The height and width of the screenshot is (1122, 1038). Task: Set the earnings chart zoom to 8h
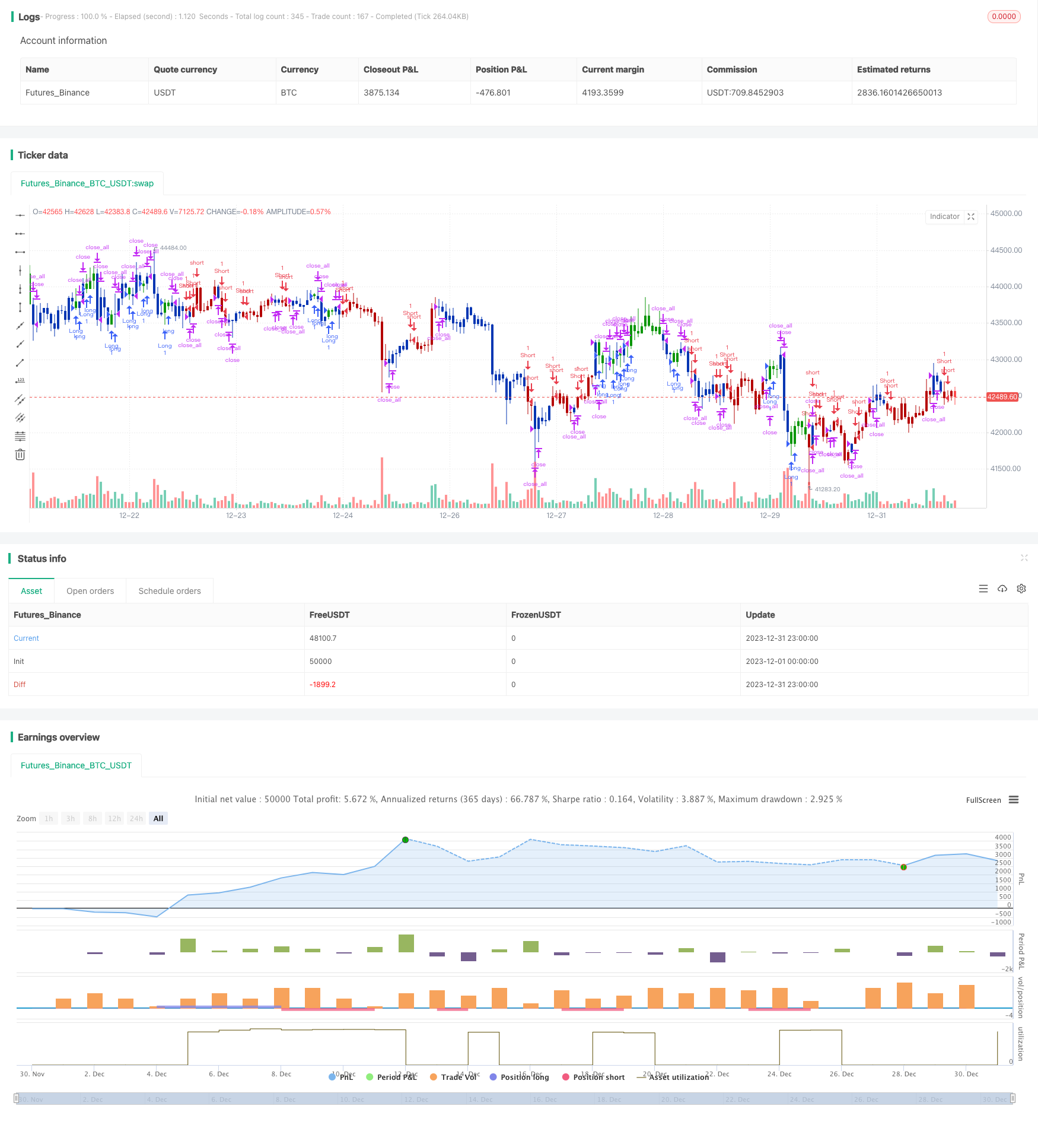pyautogui.click(x=93, y=818)
